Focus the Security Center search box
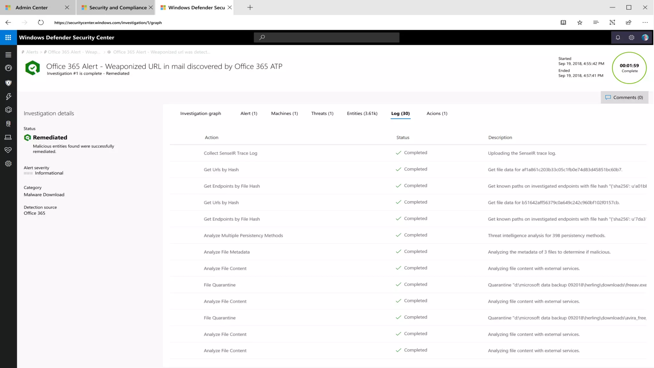 point(326,37)
